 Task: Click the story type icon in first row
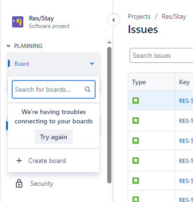[x=136, y=101]
